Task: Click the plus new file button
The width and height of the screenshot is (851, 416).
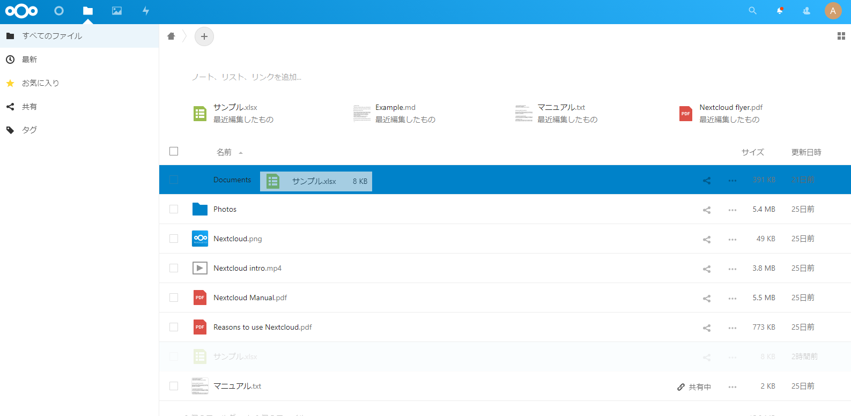Action: pos(204,36)
